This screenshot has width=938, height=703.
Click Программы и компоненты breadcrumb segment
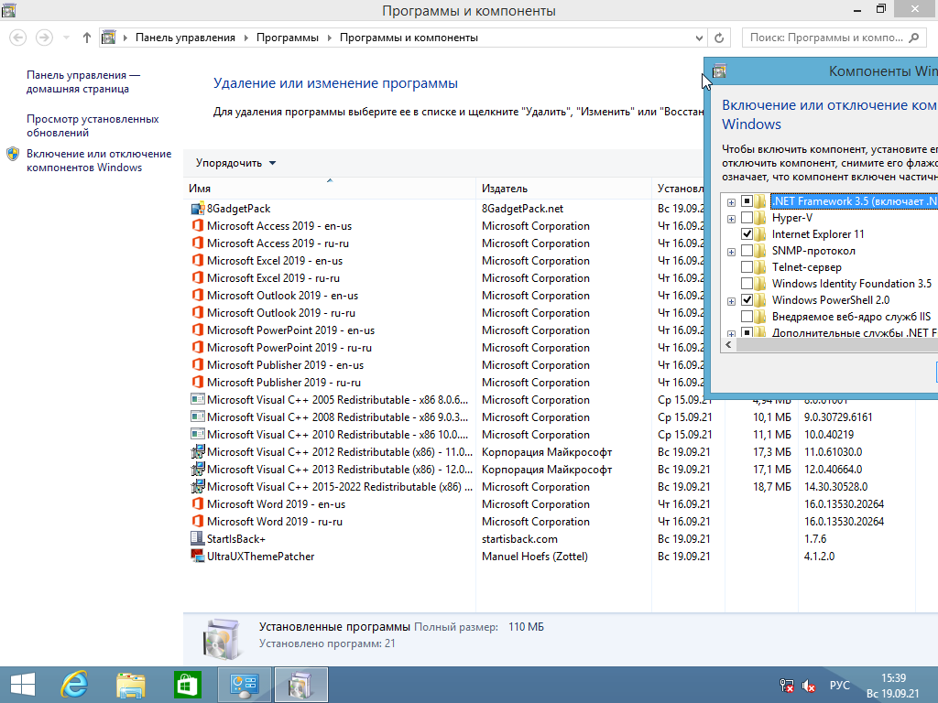click(x=409, y=38)
